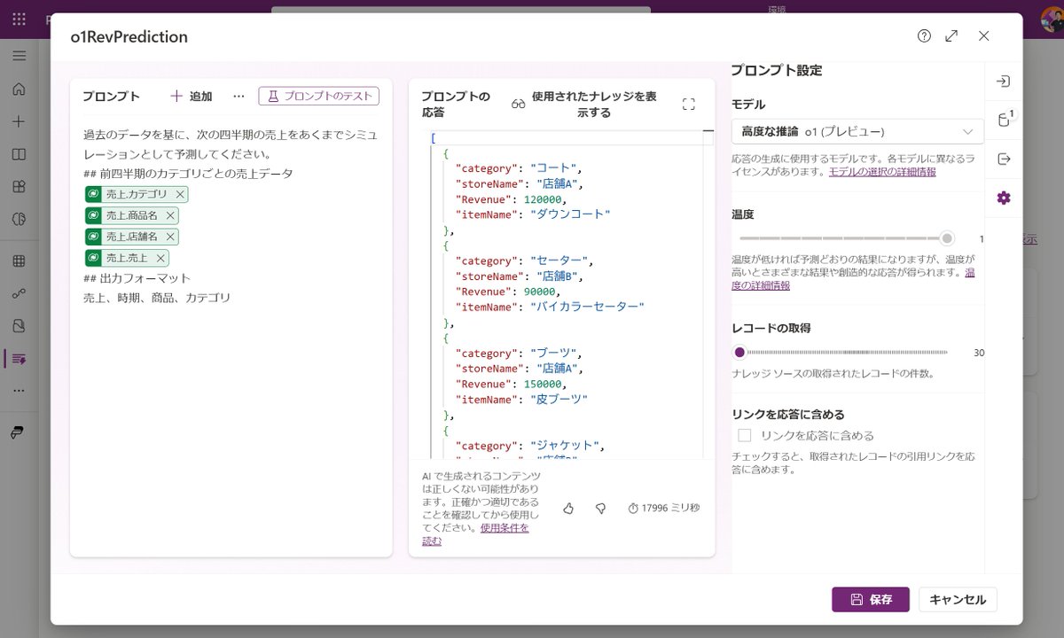The height and width of the screenshot is (638, 1064).
Task: Save the prompt with the 保存 button
Action: pyautogui.click(x=871, y=599)
